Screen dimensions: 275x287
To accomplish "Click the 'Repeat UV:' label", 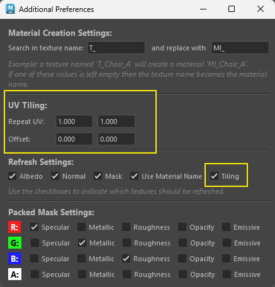I will tap(26, 121).
